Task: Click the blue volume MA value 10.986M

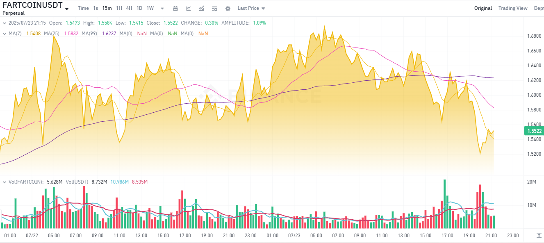Action: [x=120, y=182]
